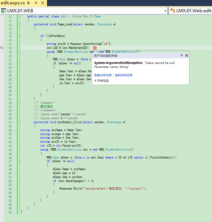Collapse the if aUser block at line 22
This screenshot has width=212, height=222.
tap(20, 64)
